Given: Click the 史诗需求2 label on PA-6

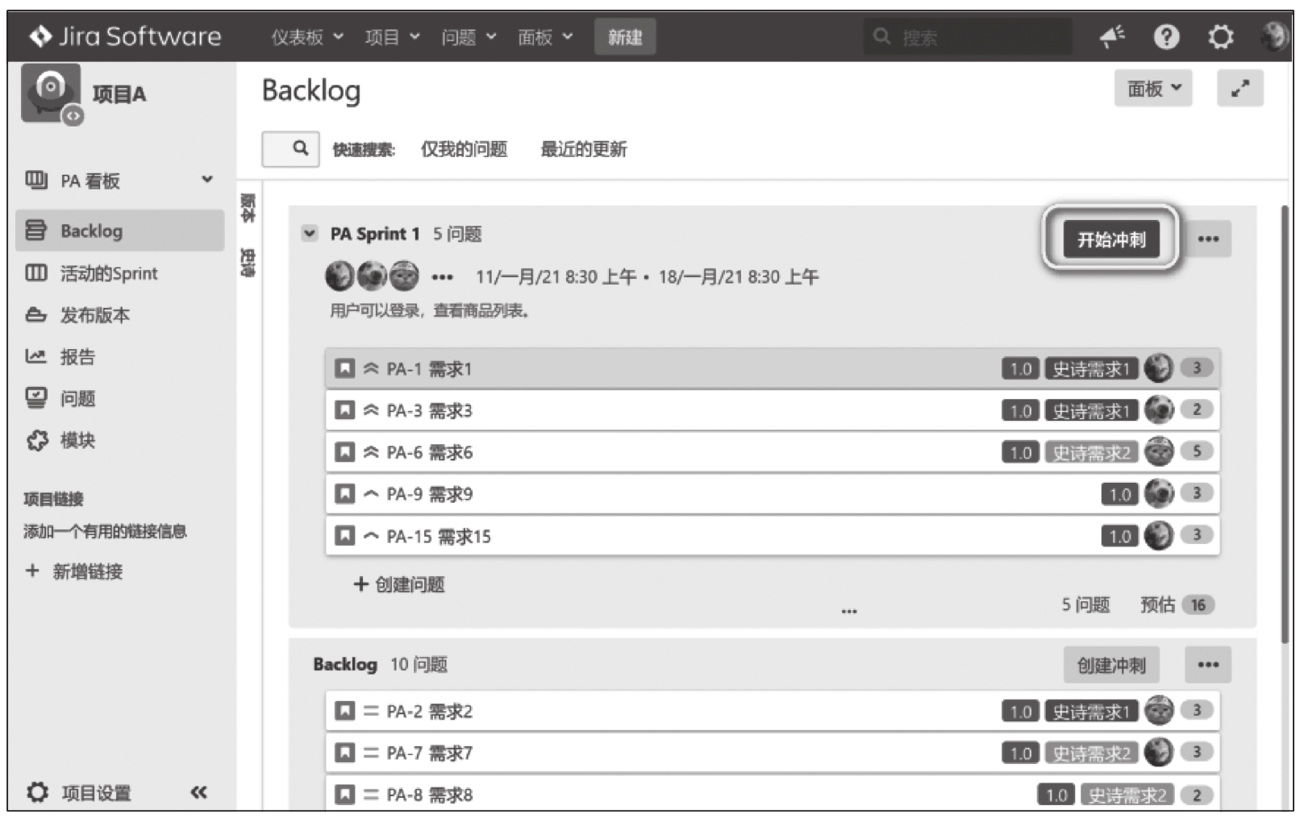Looking at the screenshot, I should click(x=1091, y=452).
